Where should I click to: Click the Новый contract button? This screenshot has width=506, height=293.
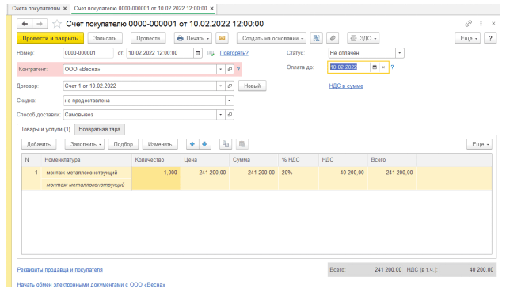coord(253,86)
